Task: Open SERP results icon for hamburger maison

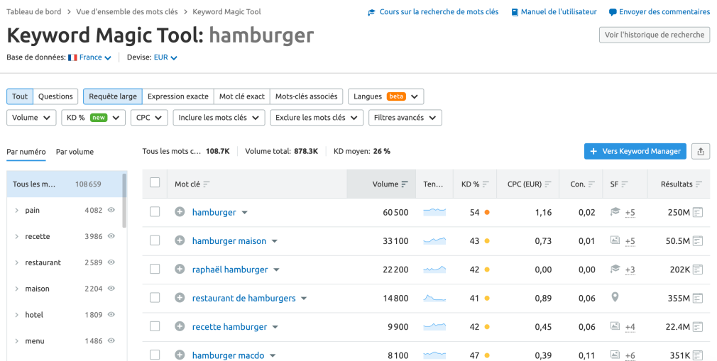Action: click(697, 241)
